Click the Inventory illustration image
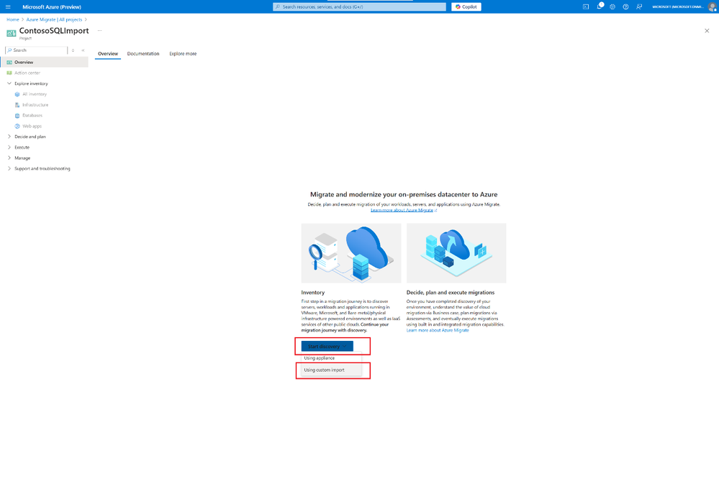The image size is (719, 479). pyautogui.click(x=351, y=253)
